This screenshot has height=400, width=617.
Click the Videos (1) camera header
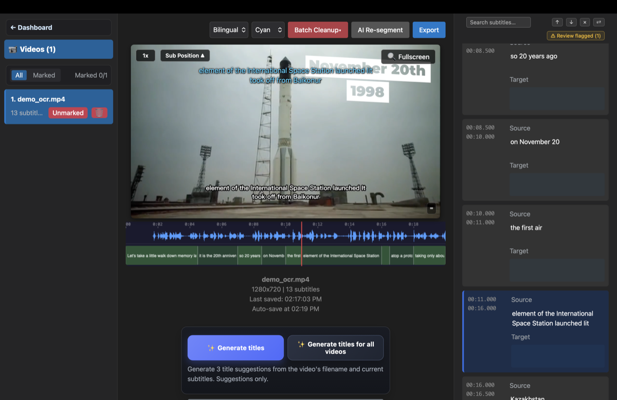pos(59,49)
